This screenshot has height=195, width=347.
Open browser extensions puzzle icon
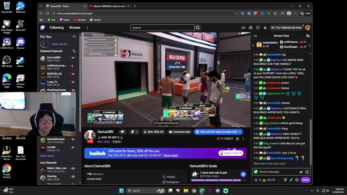point(275,13)
